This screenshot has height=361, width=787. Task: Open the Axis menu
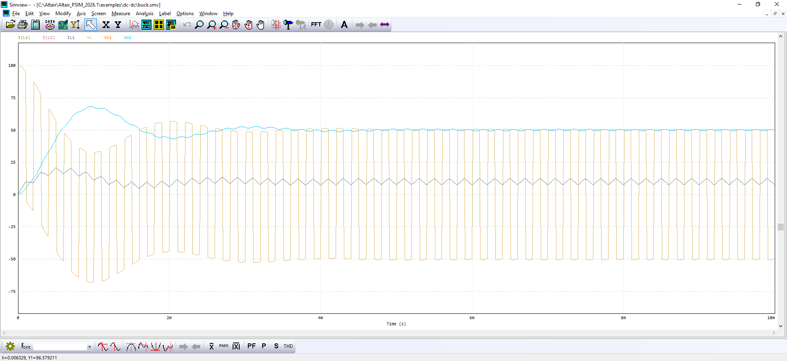click(x=81, y=14)
